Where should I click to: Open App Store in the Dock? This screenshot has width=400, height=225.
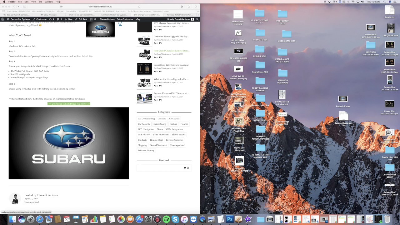pyautogui.click(x=139, y=219)
